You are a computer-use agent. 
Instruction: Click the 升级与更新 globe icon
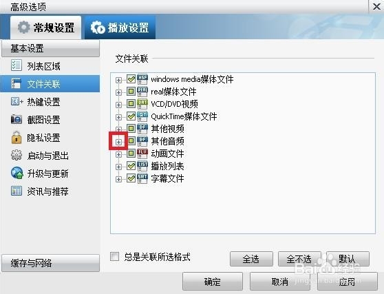(17, 173)
